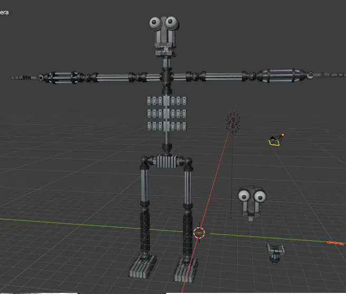Select the yellow-outlined camera object
Image resolution: width=346 pixels, height=294 pixels.
click(275, 141)
